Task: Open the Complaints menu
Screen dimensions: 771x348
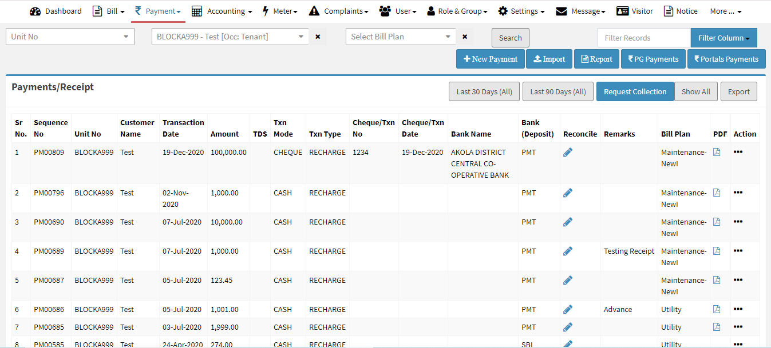Action: coord(338,11)
